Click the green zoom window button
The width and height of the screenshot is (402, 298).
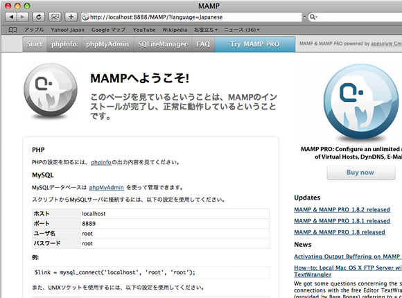pos(27,6)
